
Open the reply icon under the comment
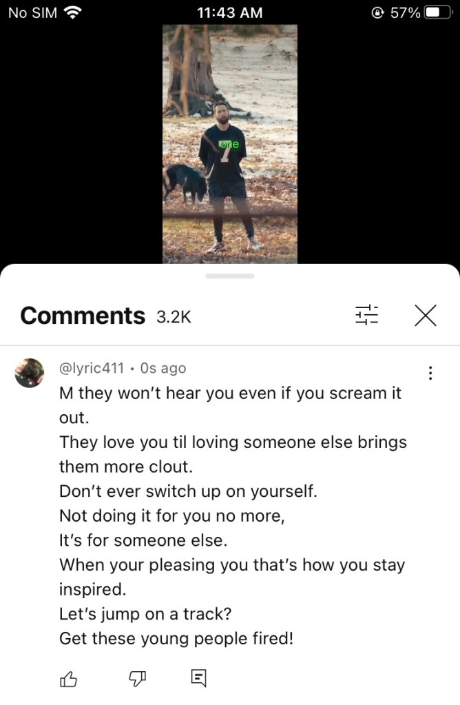click(198, 678)
